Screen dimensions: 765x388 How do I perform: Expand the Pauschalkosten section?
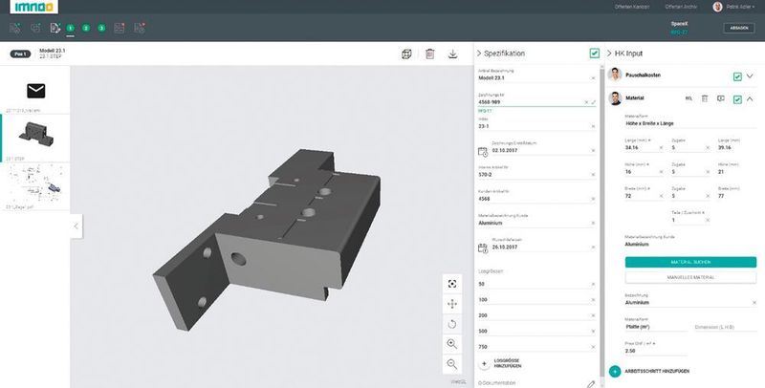click(750, 75)
